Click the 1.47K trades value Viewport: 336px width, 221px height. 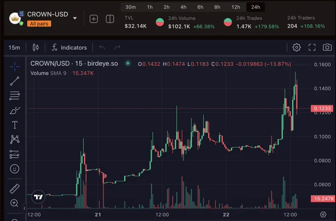[244, 26]
